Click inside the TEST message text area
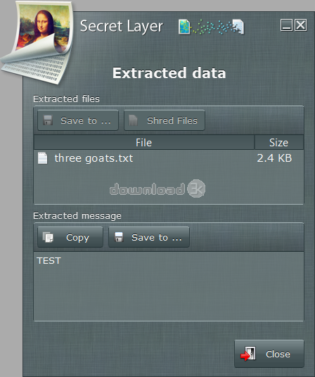This screenshot has width=315, height=377. [169, 286]
